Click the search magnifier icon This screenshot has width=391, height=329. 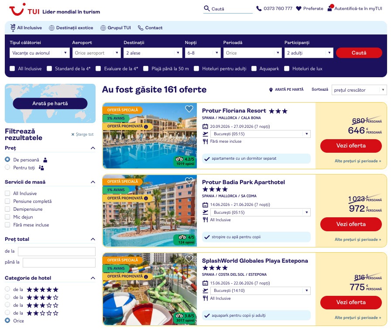pos(206,8)
